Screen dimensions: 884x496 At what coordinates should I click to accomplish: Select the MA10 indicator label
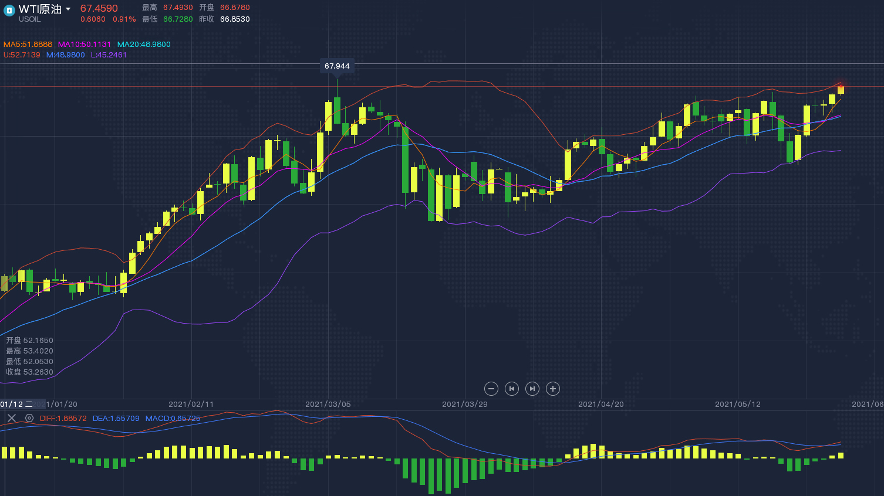pyautogui.click(x=85, y=45)
